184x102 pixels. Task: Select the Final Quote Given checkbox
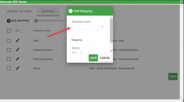(9, 59)
